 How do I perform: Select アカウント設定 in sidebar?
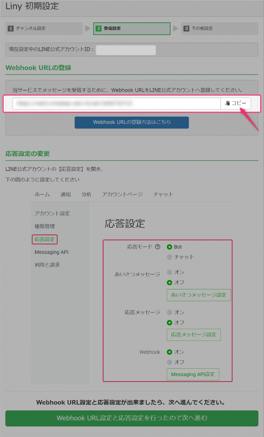point(52,213)
